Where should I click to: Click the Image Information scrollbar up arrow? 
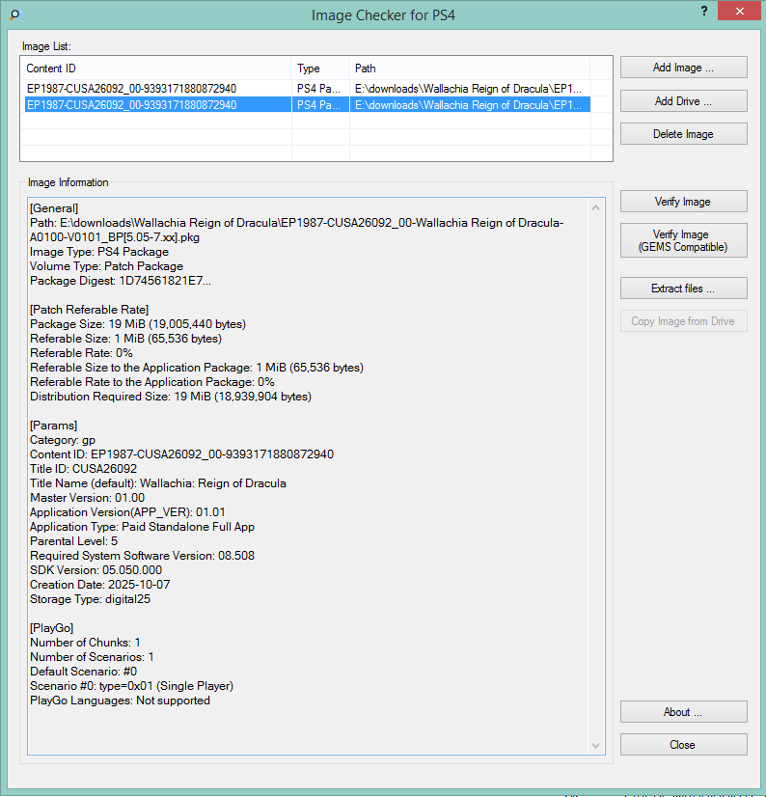597,207
